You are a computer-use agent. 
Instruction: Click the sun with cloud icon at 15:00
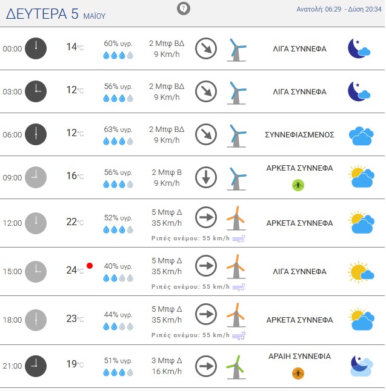click(x=361, y=272)
